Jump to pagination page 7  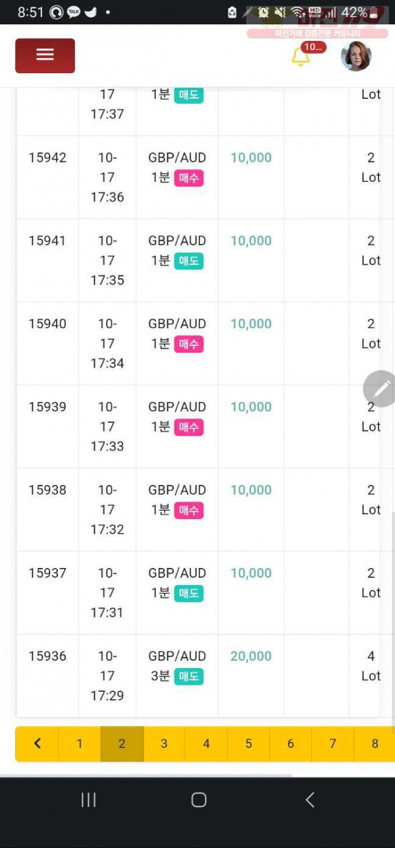coord(332,744)
